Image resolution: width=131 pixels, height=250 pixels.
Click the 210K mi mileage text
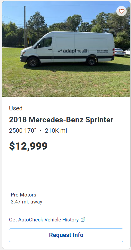56,131
